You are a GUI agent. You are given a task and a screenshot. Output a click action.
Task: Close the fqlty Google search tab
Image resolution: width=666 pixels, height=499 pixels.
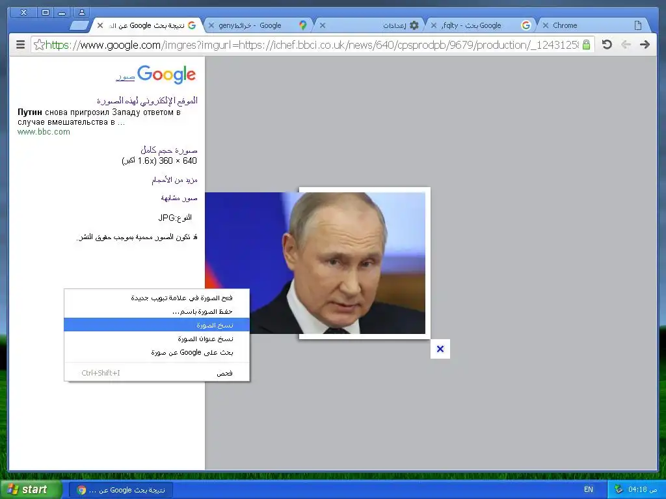(x=434, y=25)
